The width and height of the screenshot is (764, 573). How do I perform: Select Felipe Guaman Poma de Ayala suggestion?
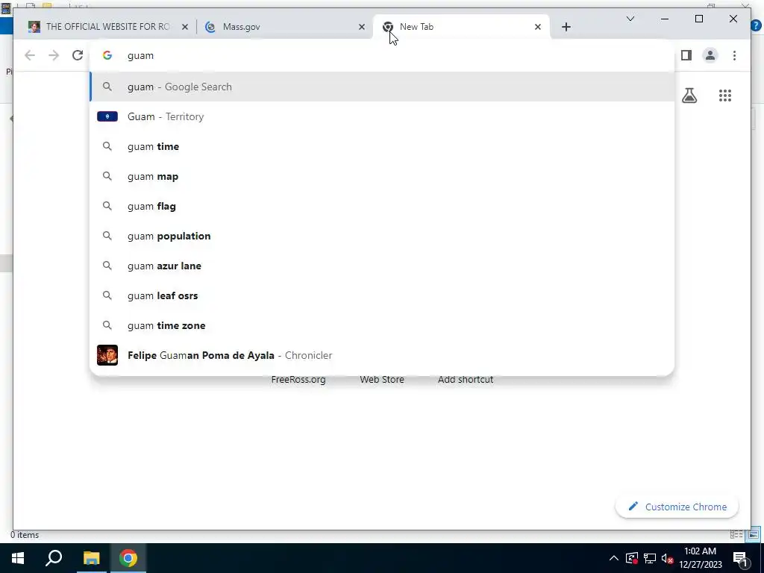383,355
